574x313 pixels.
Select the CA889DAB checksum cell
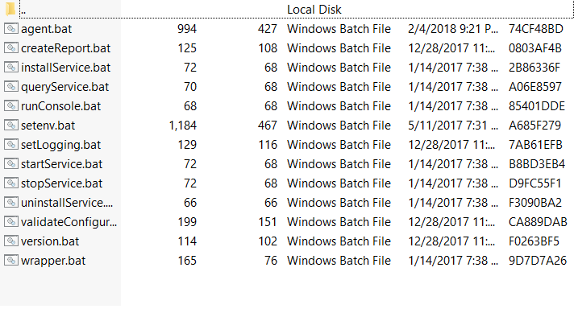538,222
